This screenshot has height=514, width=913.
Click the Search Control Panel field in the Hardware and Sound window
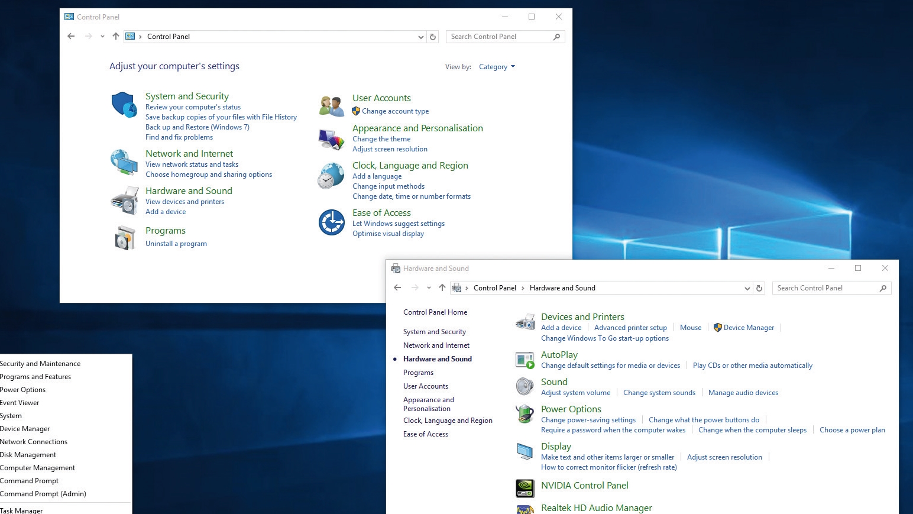click(x=825, y=288)
